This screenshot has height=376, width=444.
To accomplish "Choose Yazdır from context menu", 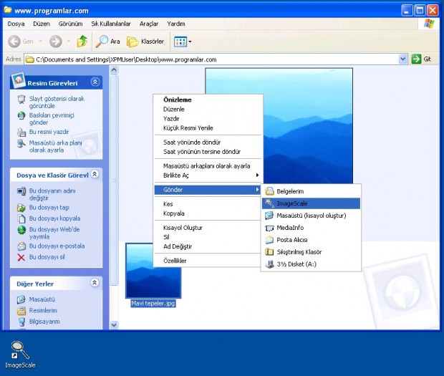I will (x=208, y=119).
